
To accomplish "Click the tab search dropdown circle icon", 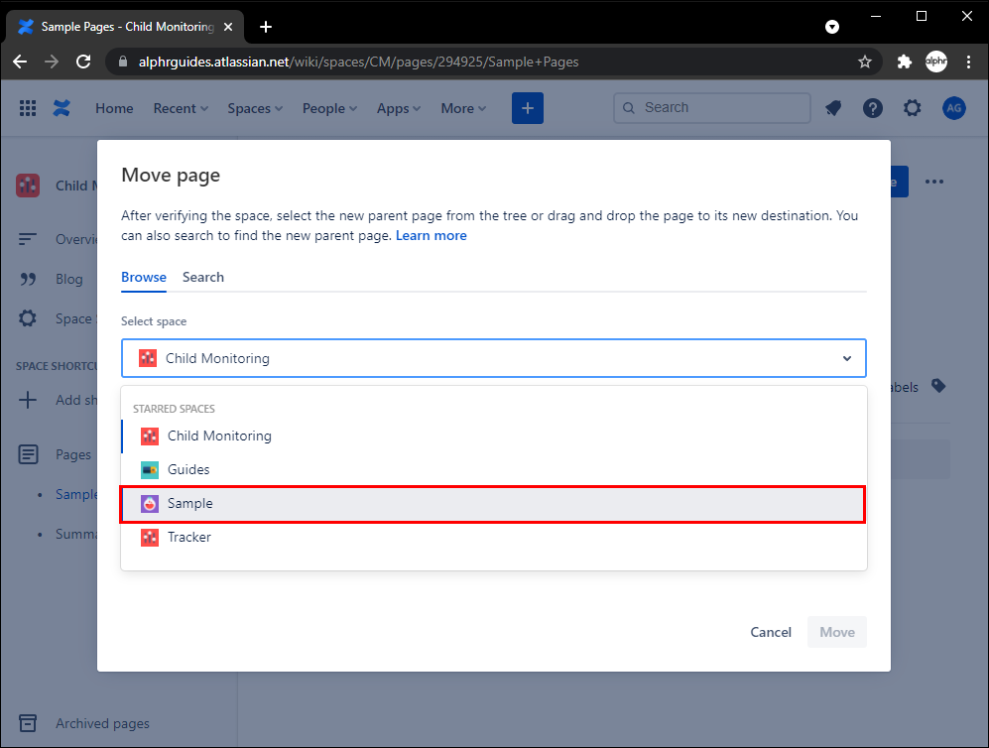I will click(832, 27).
